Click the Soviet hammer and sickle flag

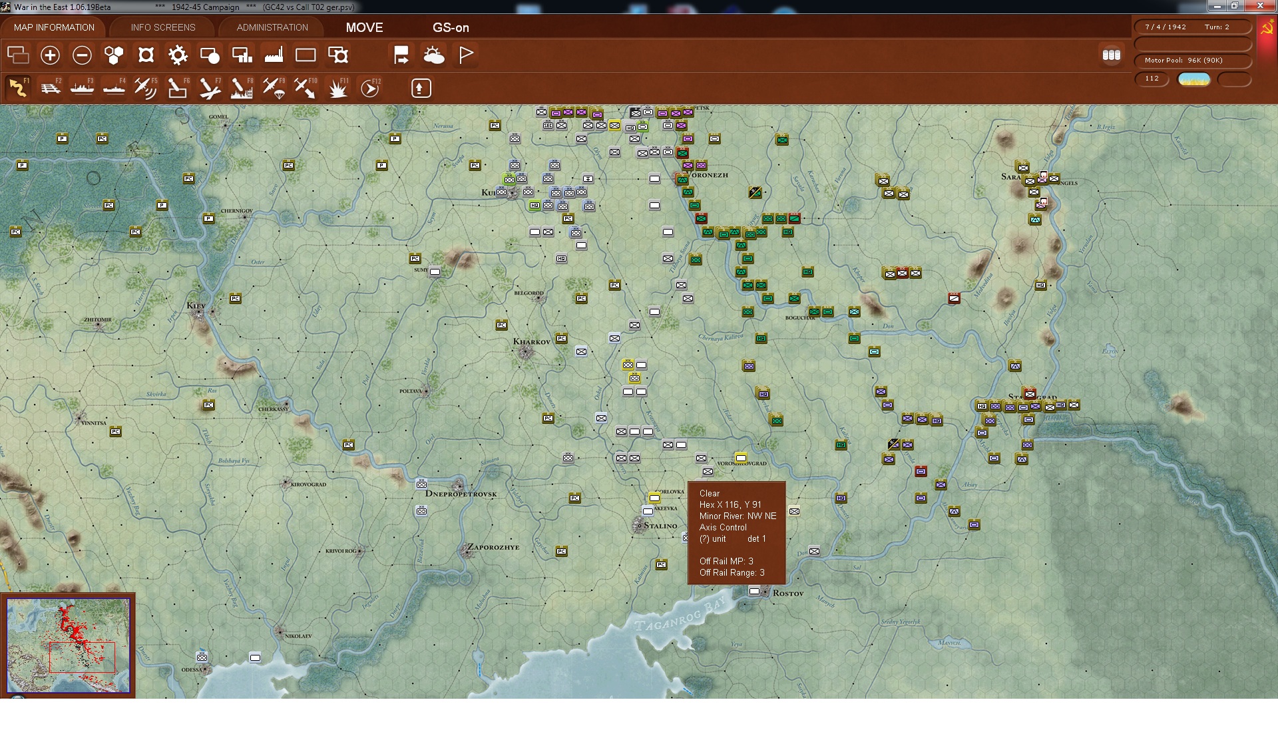[1267, 27]
